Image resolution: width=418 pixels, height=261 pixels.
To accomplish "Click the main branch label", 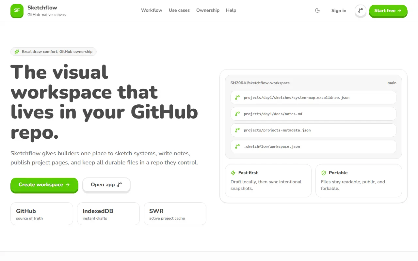I will pos(392,83).
